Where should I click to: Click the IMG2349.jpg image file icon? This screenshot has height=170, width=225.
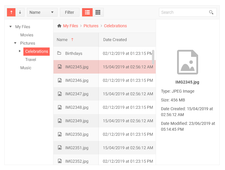60,121
